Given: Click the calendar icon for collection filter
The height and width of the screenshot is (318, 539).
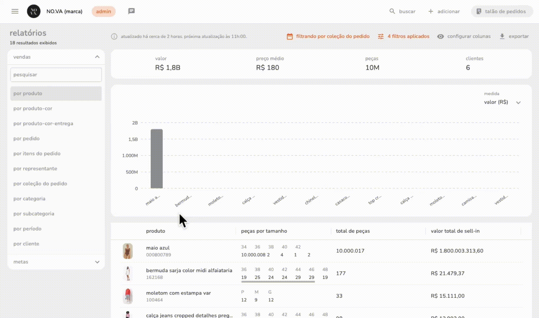Looking at the screenshot, I should pyautogui.click(x=290, y=37).
